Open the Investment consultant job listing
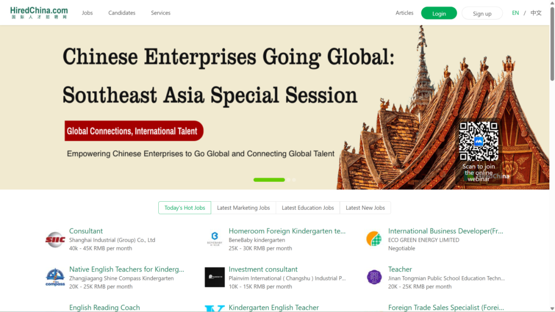The width and height of the screenshot is (555, 312). 263,269
